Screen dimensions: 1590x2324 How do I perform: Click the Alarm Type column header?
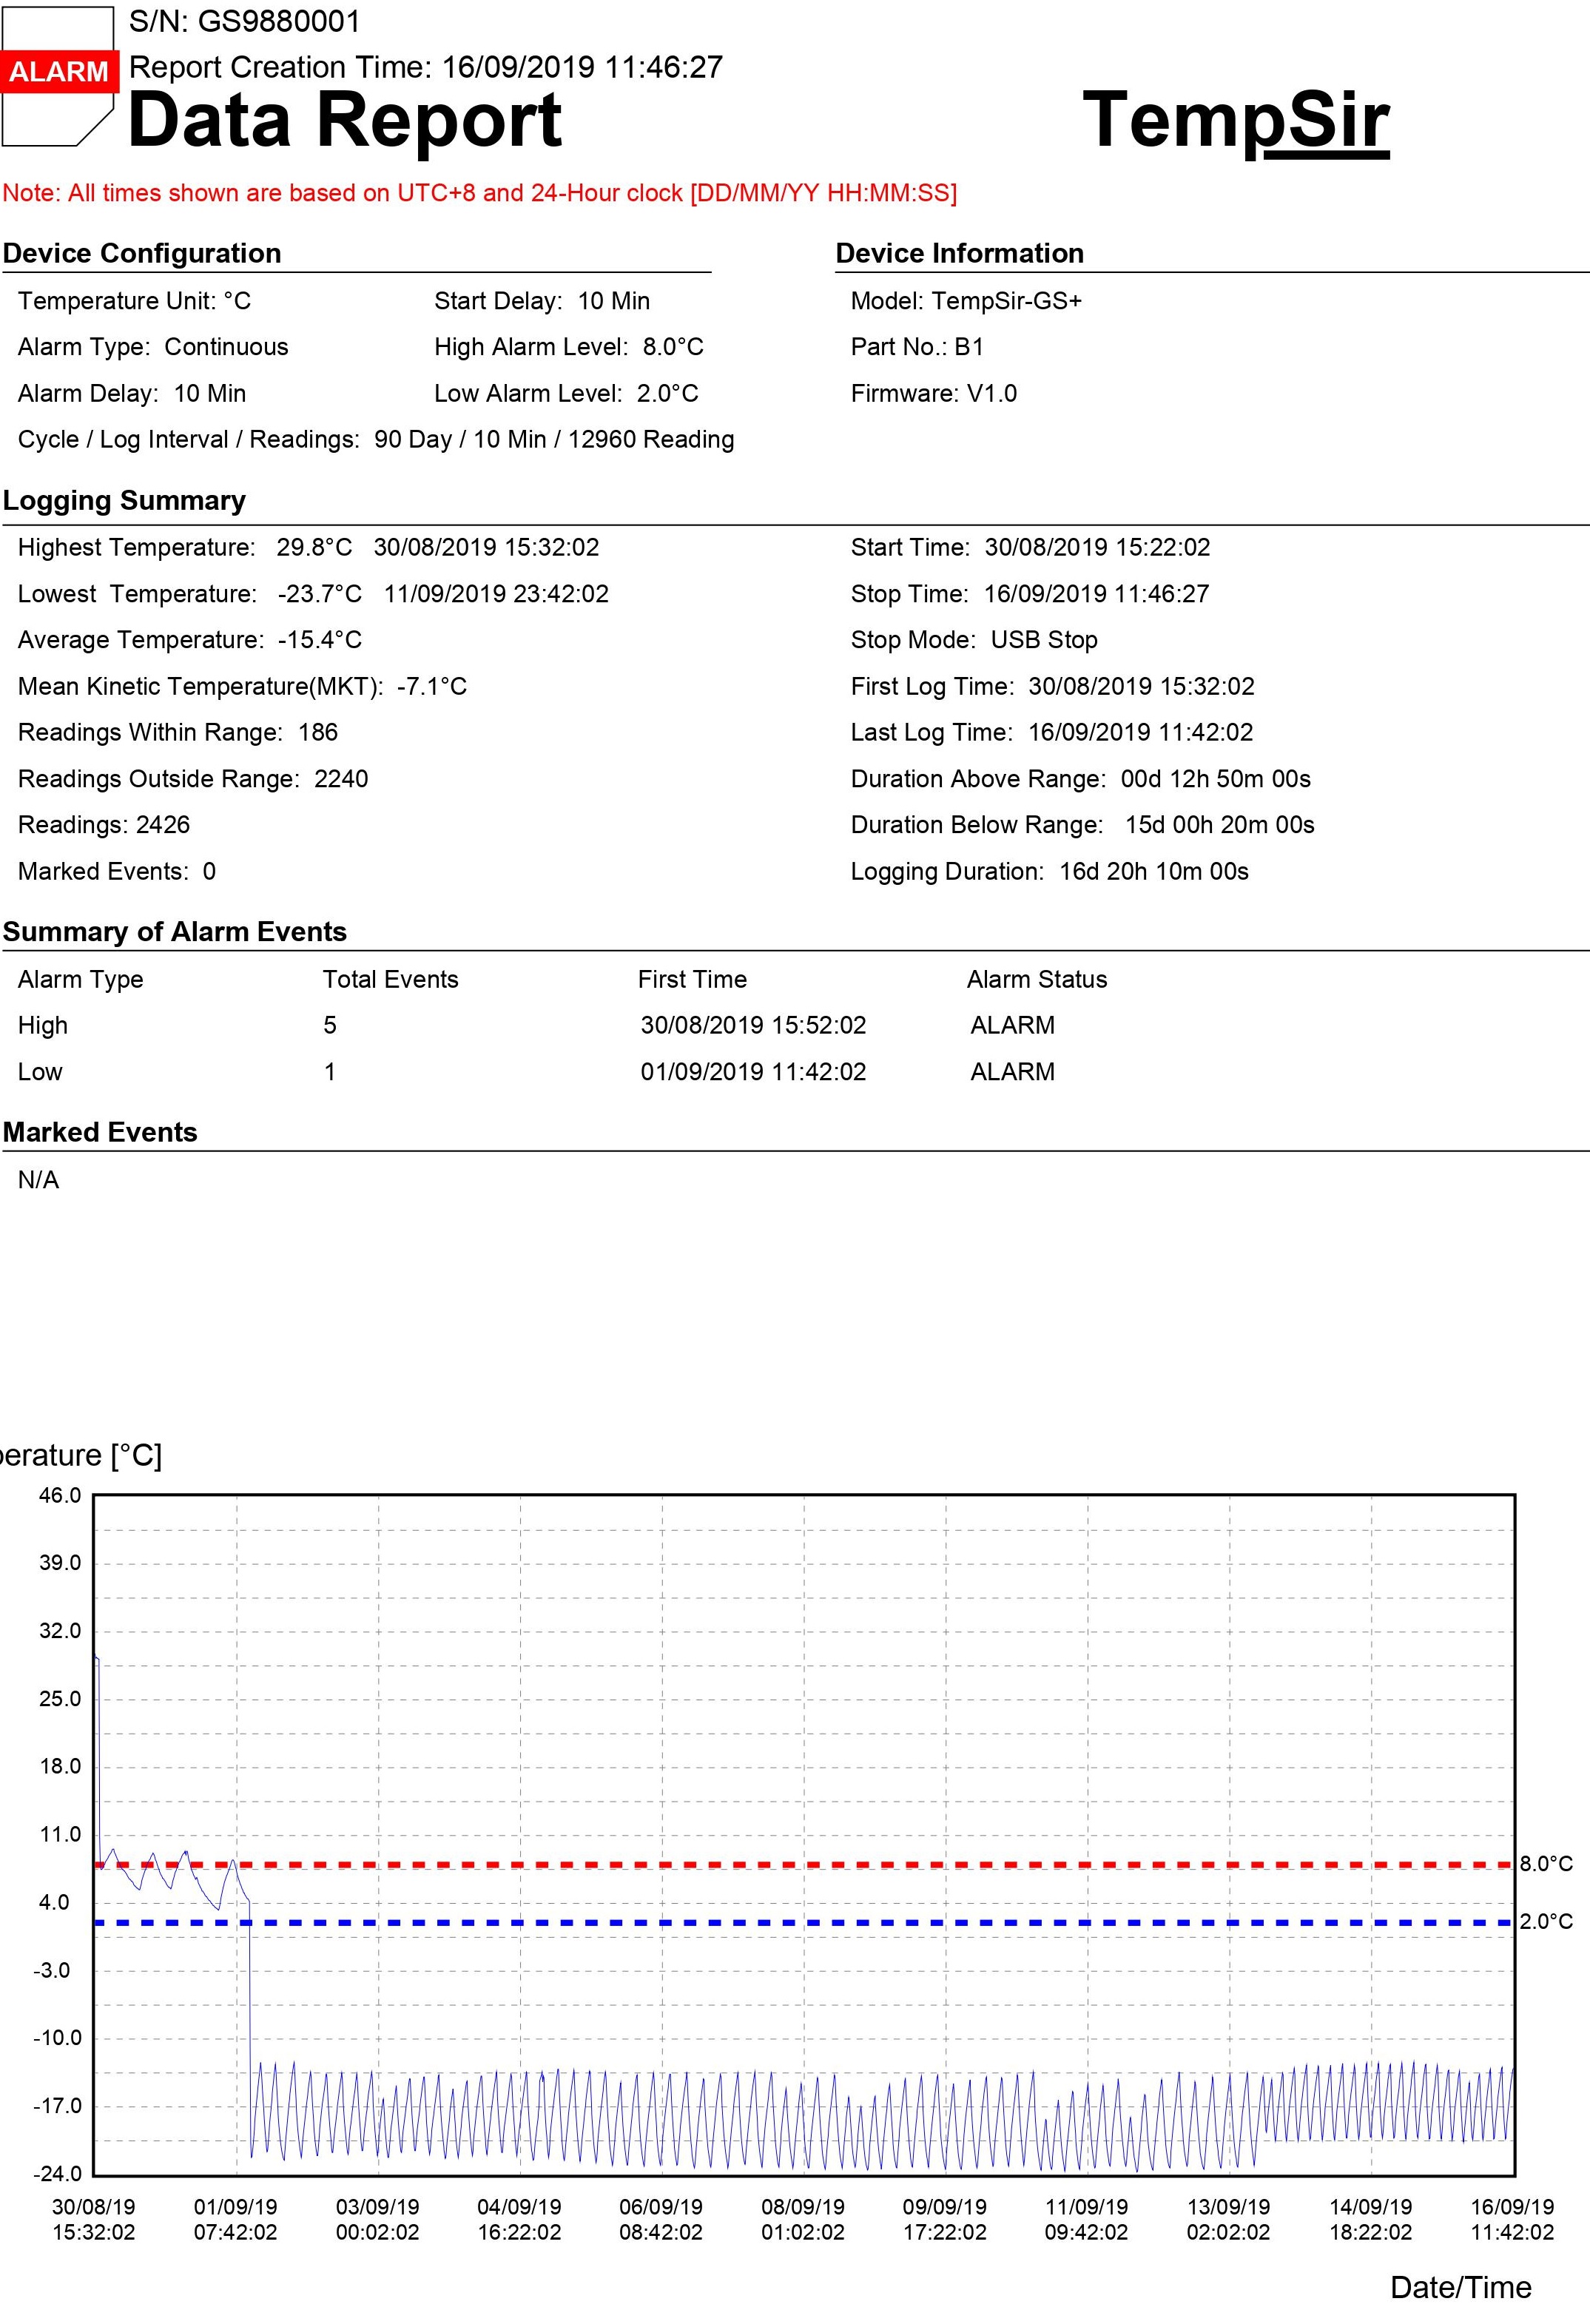81,979
